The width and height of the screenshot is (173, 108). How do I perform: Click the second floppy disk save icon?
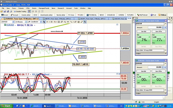coord(8,11)
